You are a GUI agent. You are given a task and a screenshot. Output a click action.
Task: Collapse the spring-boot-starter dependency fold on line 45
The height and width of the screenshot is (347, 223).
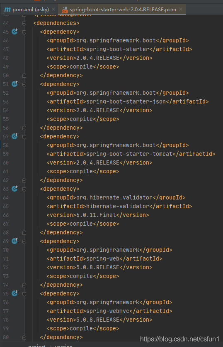pyautogui.click(x=24, y=32)
